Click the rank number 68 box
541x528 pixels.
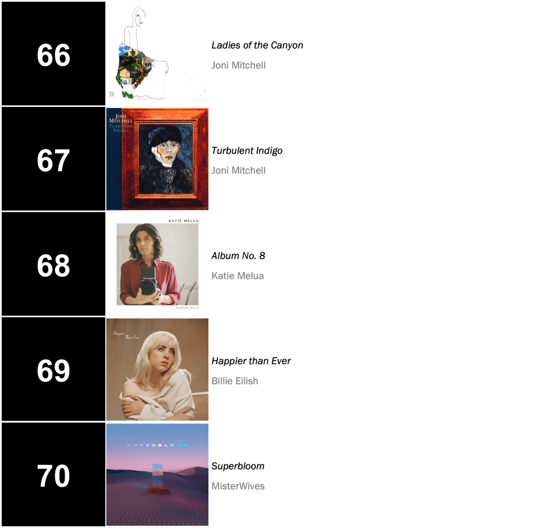[53, 265]
